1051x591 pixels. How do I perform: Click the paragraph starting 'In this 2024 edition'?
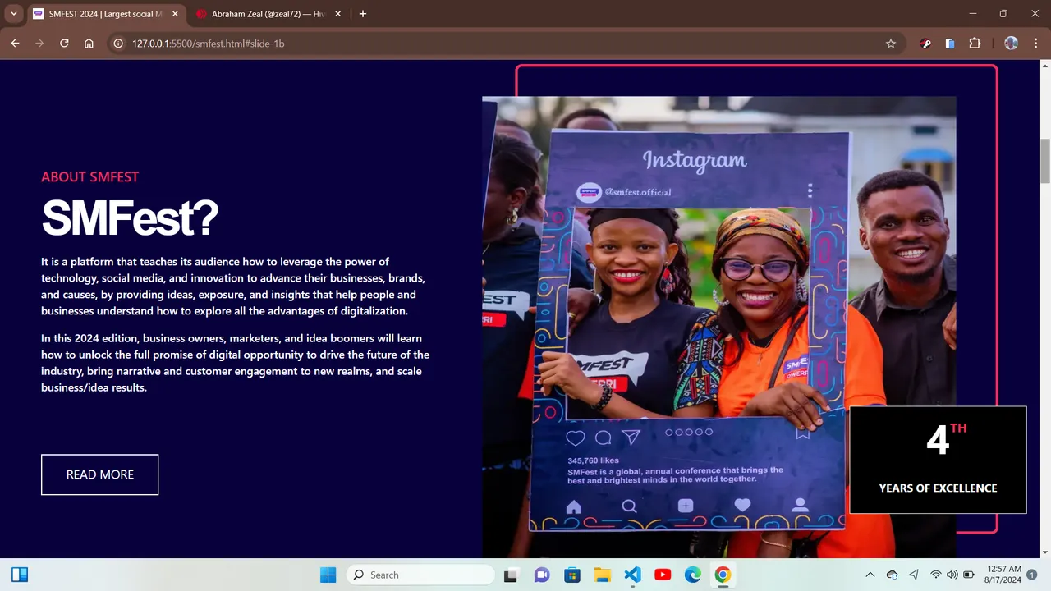coord(236,363)
